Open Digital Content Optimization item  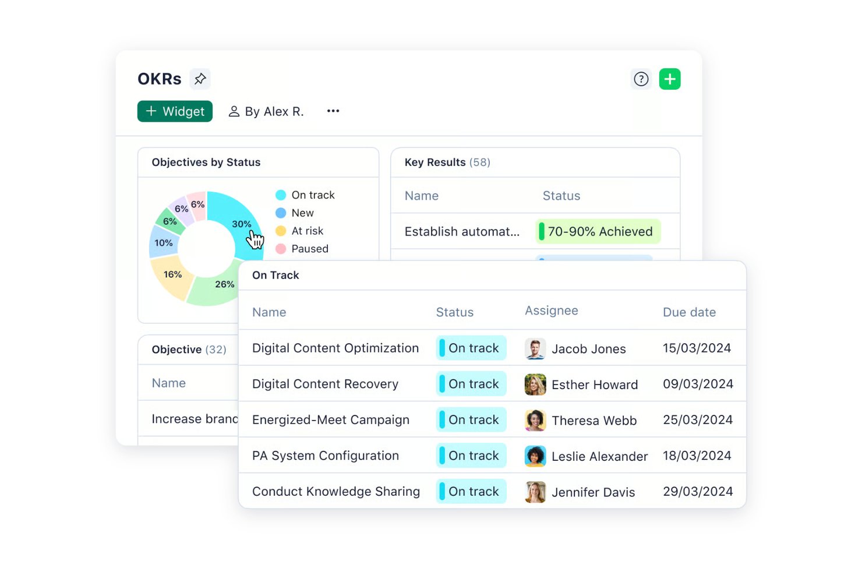pyautogui.click(x=335, y=348)
